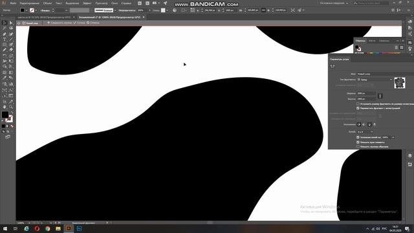This screenshot has width=414, height=233.
Task: Select the Eyedropper tool
Action: click(x=5, y=78)
